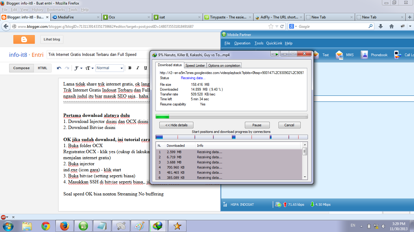Screen dimensions: 414x232
Task: Click the Lihat blog button
Action: tap(52, 39)
